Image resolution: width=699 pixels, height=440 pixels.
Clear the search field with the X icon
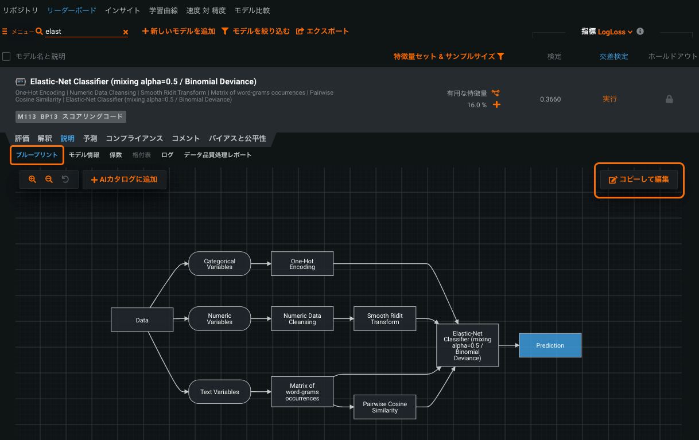(x=125, y=32)
